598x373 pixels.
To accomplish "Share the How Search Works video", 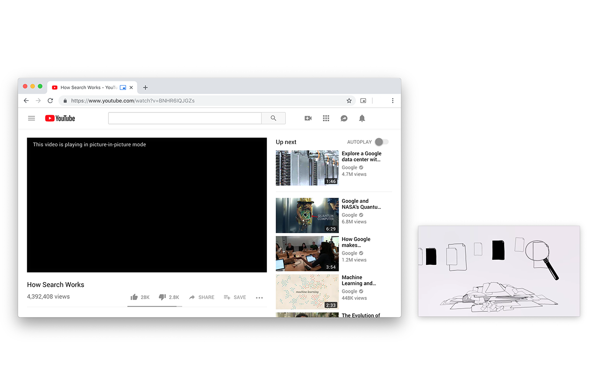I will point(201,297).
